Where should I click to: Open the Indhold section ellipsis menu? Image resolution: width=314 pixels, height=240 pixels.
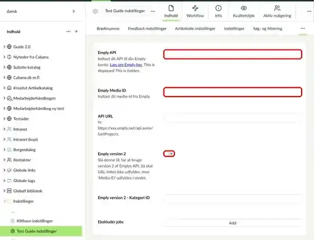point(68,31)
